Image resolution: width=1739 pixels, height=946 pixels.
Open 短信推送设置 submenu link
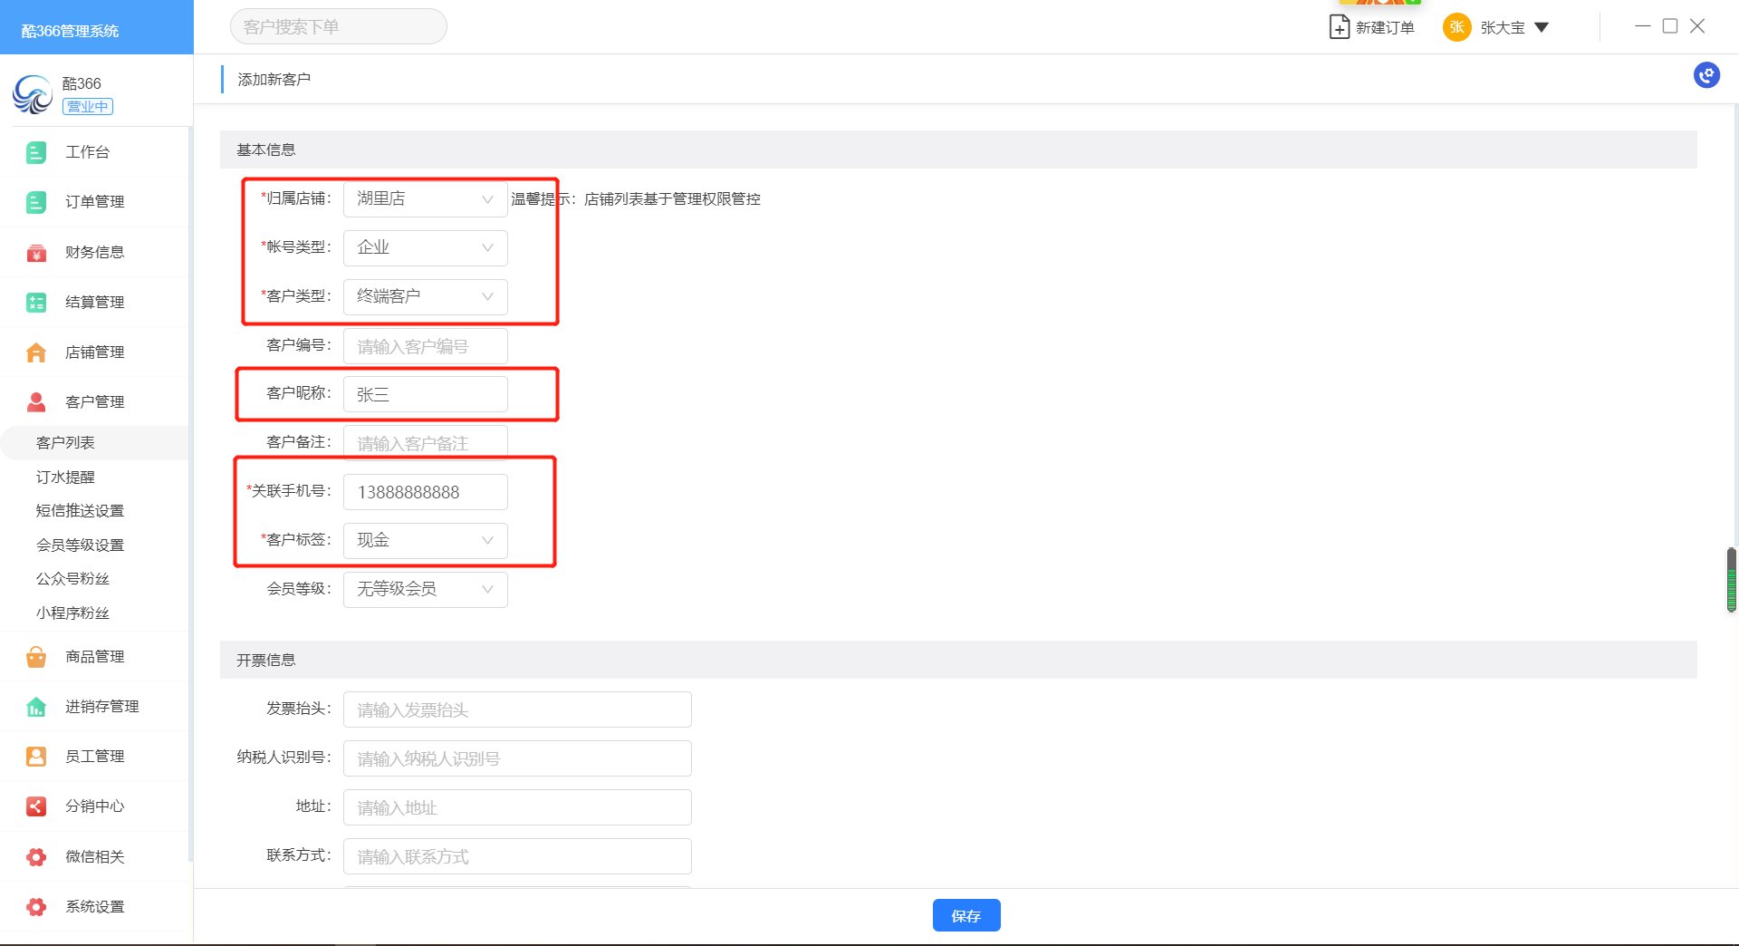tap(80, 511)
